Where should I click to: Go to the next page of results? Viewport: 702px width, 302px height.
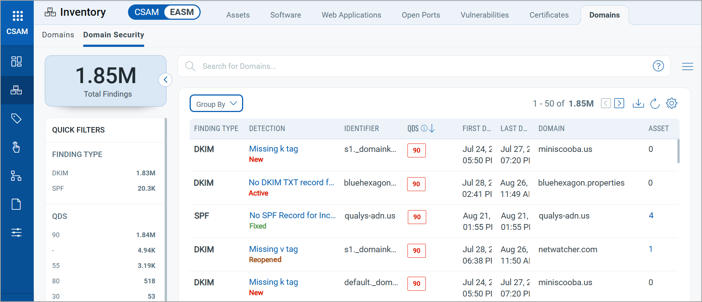tap(619, 104)
